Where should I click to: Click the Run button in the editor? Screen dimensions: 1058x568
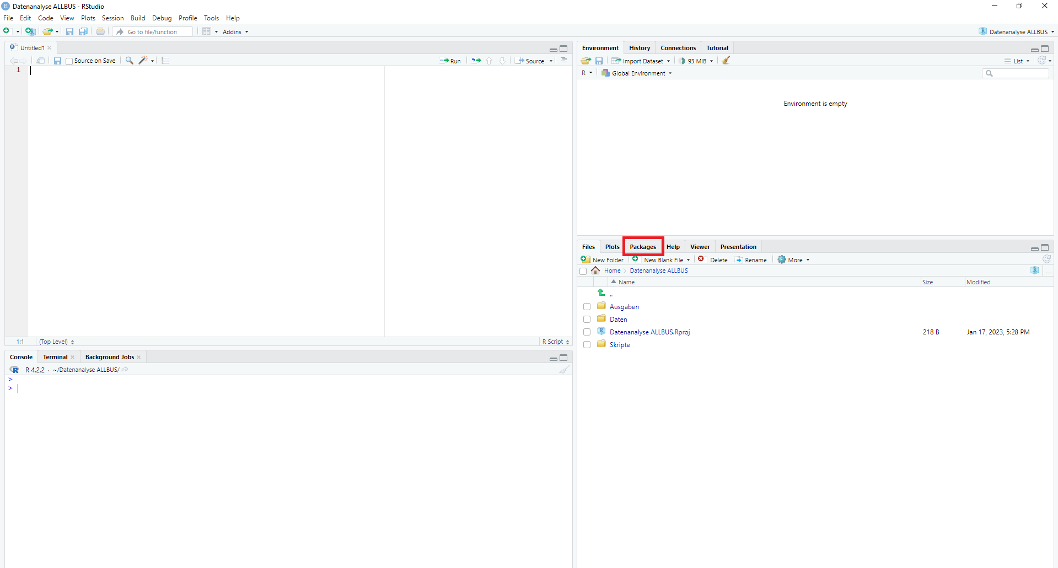(450, 61)
